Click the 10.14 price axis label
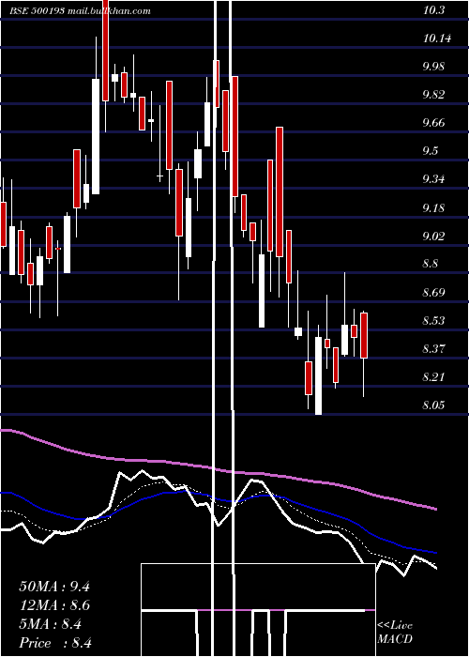This screenshot has height=657, width=469. pyautogui.click(x=437, y=38)
